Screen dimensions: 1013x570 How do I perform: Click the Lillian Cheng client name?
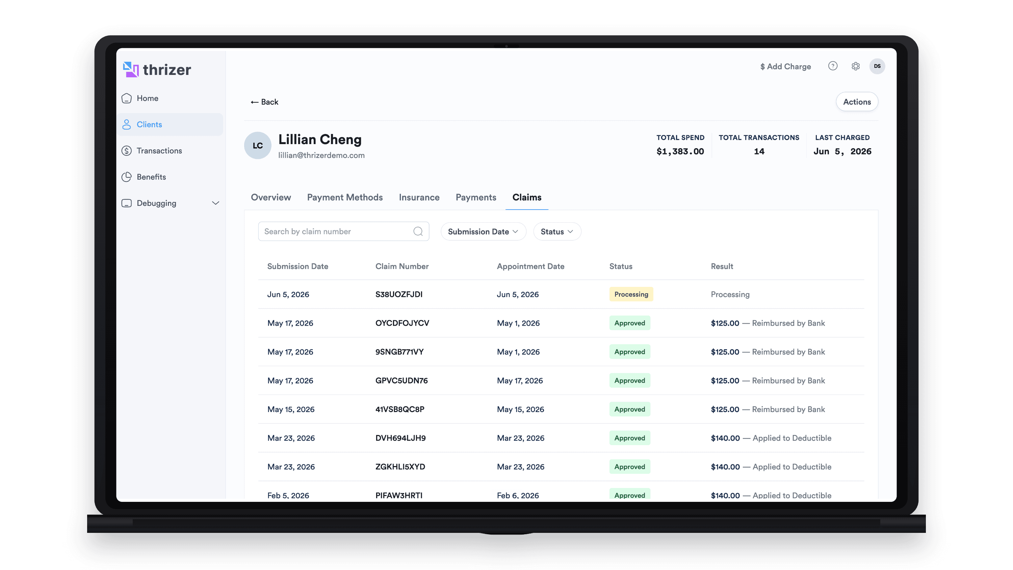(x=320, y=140)
